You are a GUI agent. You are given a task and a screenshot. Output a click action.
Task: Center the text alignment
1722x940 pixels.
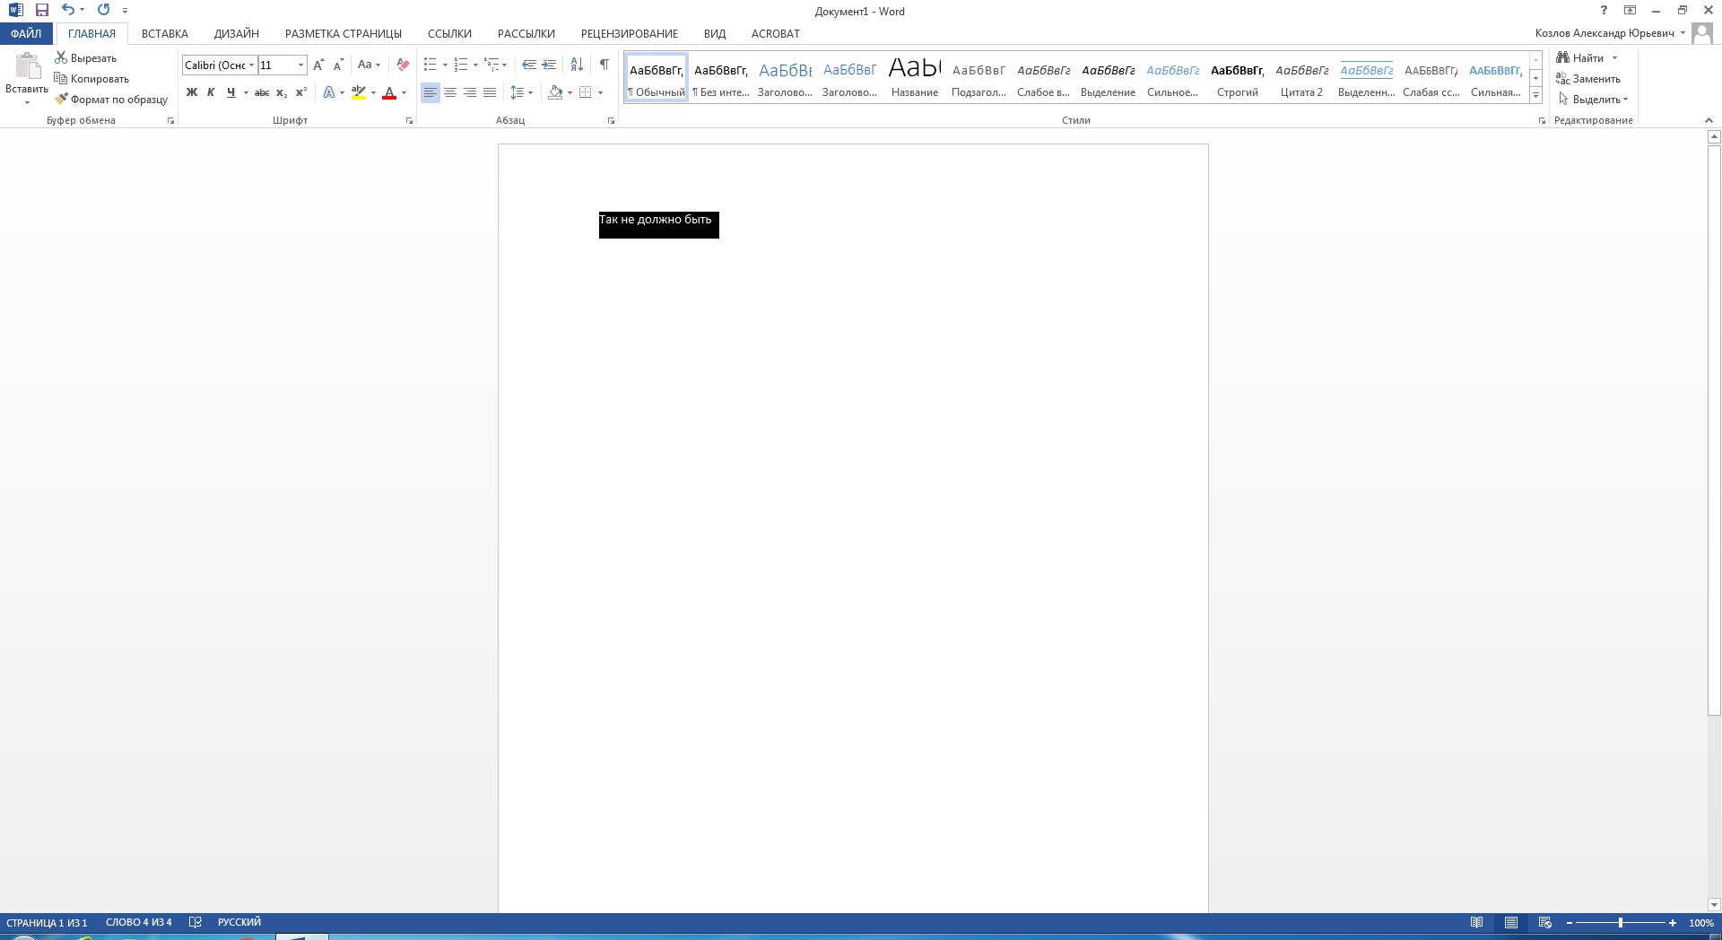click(450, 92)
